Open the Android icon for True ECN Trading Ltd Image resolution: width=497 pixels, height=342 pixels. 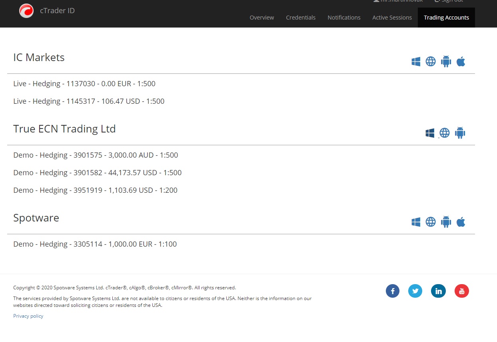point(460,133)
